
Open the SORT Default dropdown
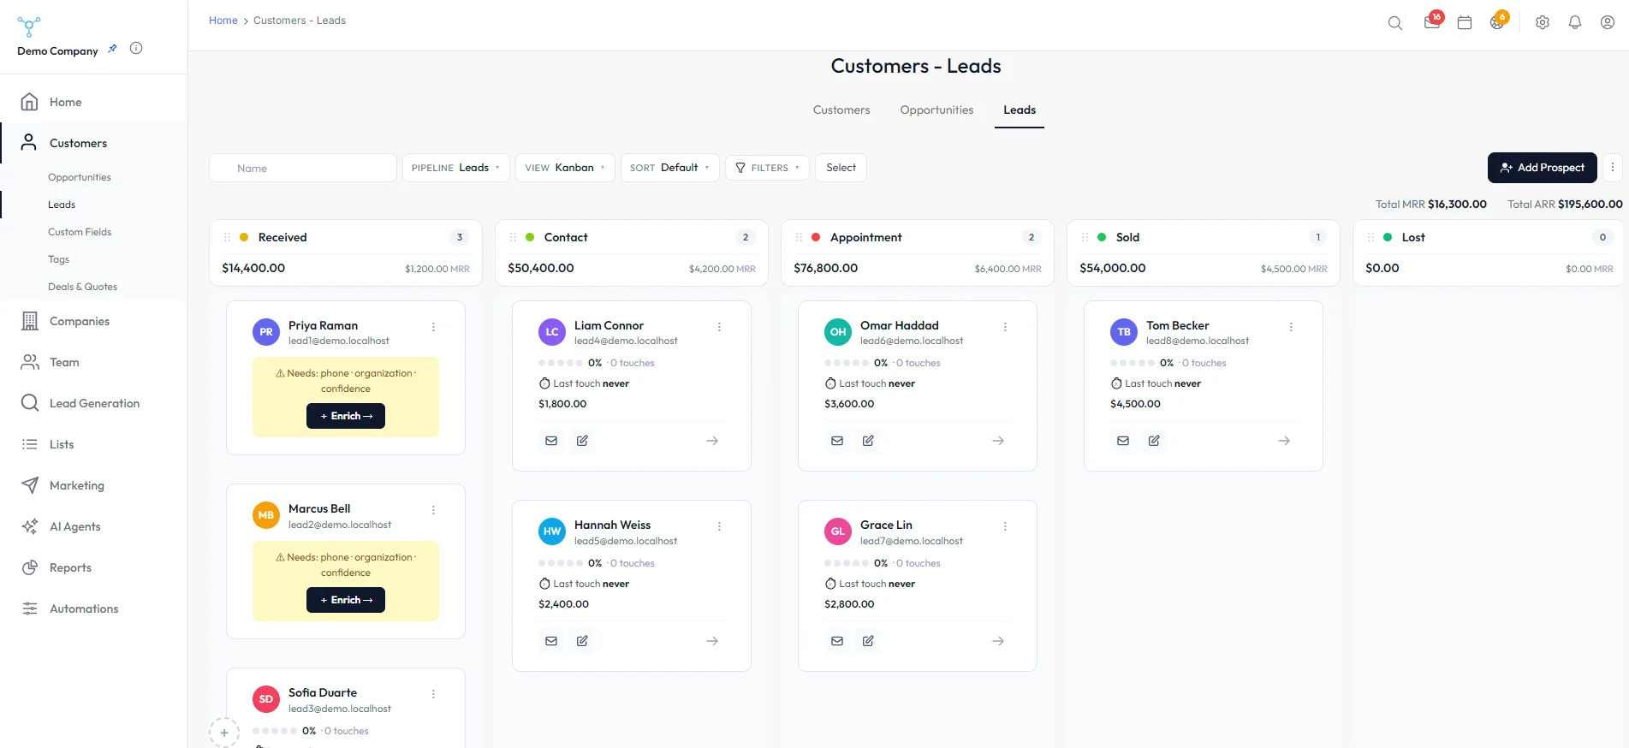point(669,168)
